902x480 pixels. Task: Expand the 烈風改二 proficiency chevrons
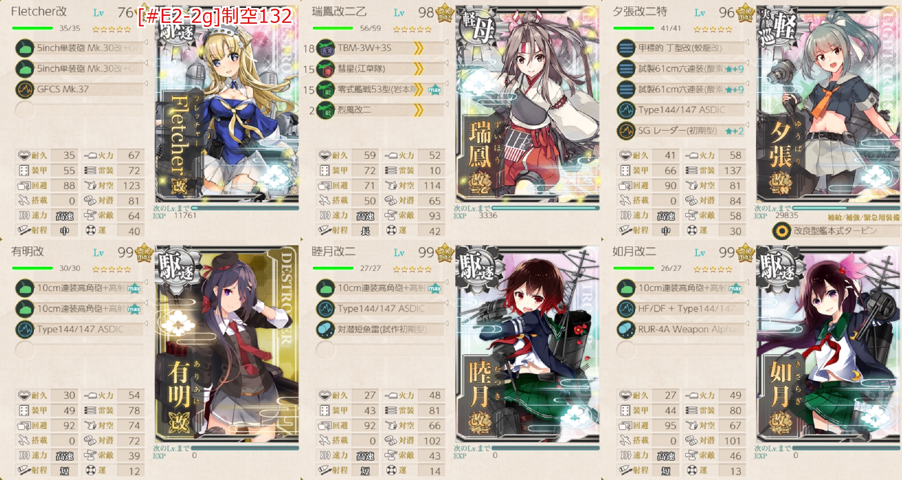(x=418, y=110)
